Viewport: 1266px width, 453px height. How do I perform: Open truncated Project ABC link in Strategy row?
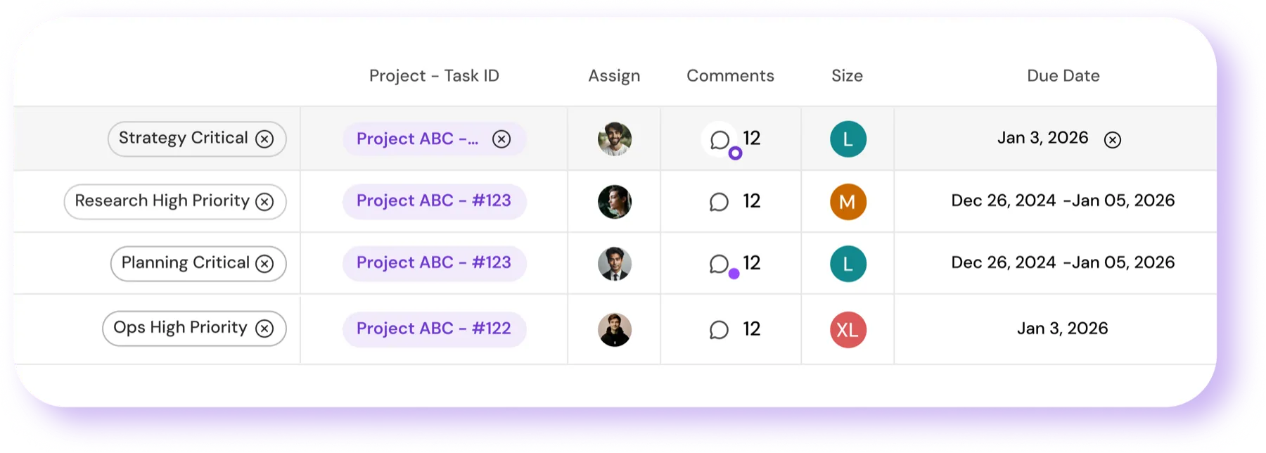(x=417, y=139)
